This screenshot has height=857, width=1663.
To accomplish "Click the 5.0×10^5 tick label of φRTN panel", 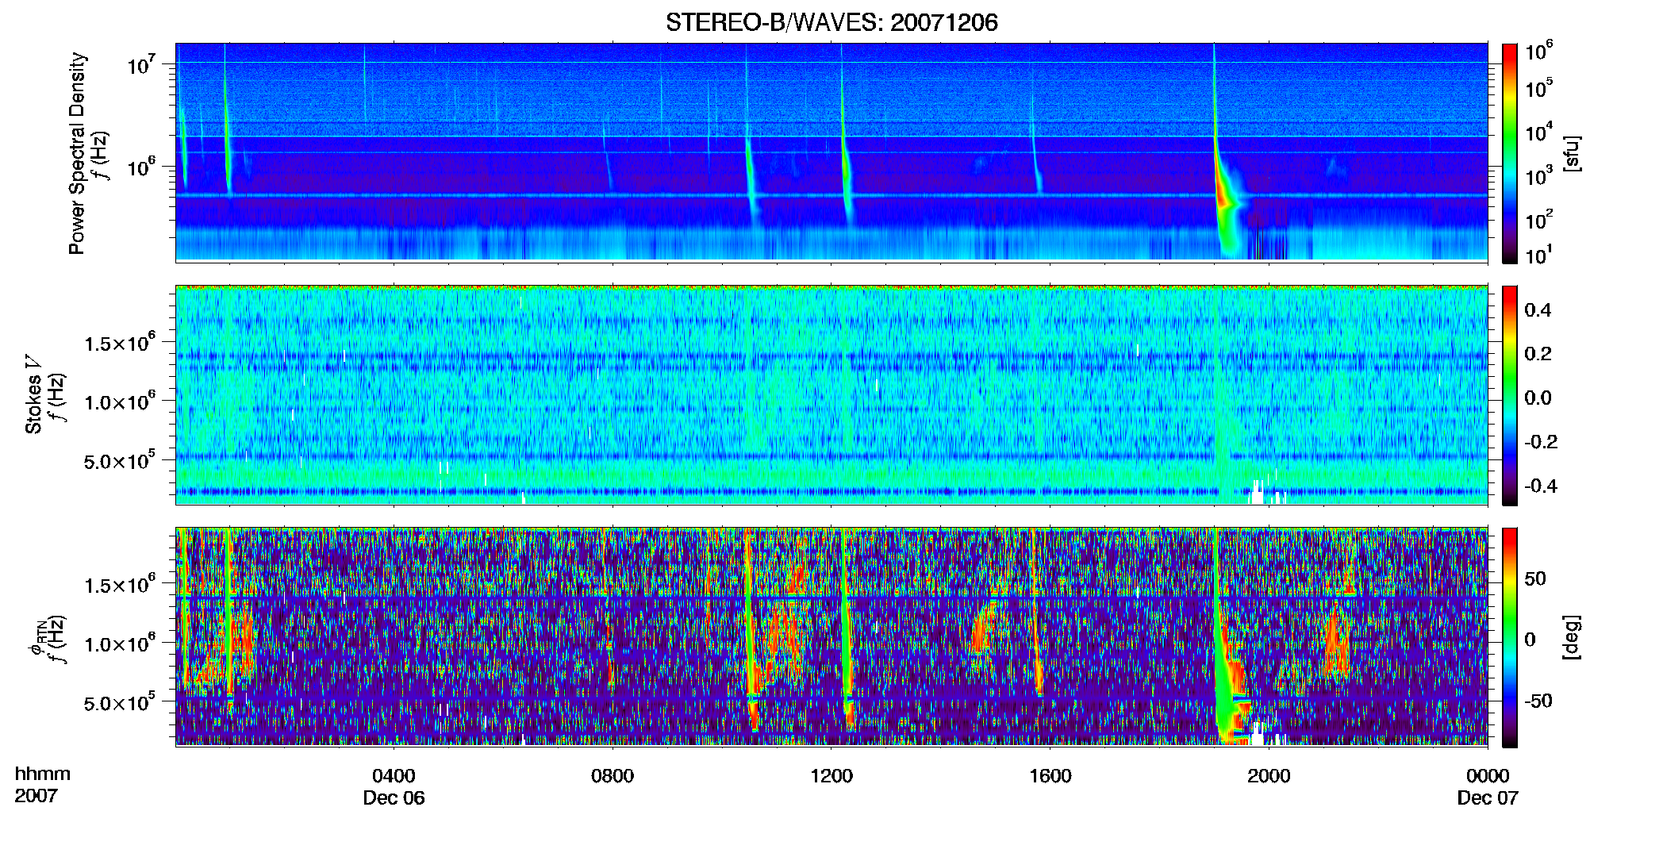I will [x=120, y=702].
